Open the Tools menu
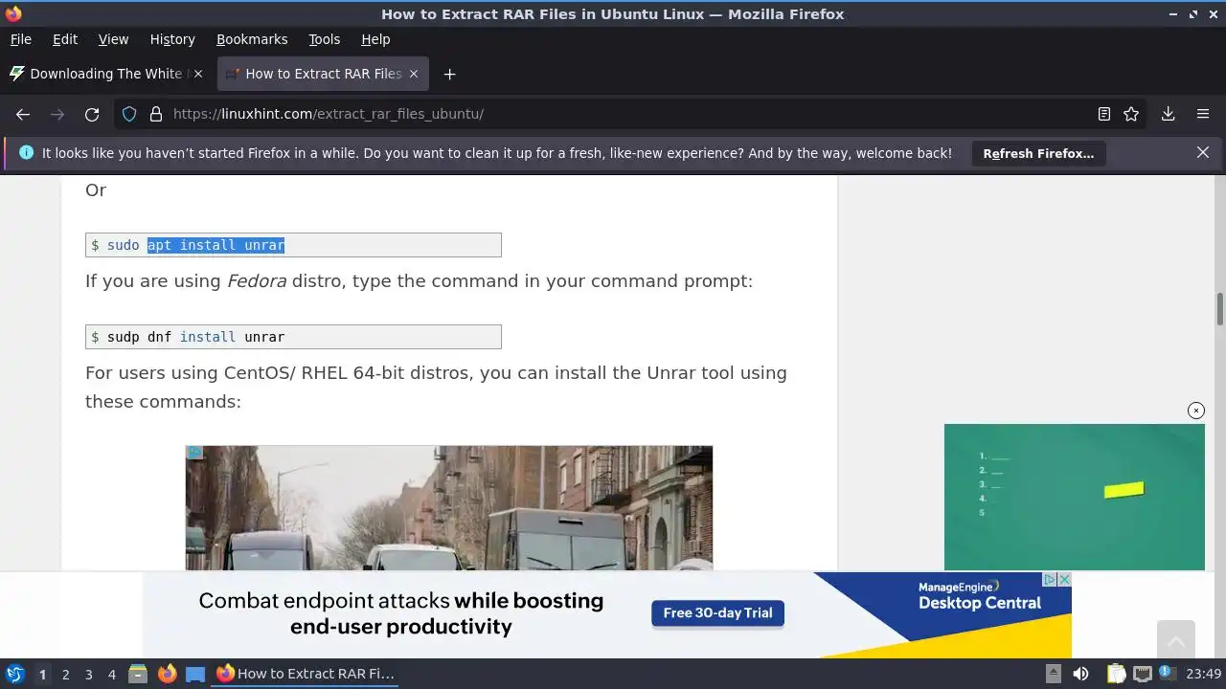This screenshot has height=689, width=1226. (324, 39)
